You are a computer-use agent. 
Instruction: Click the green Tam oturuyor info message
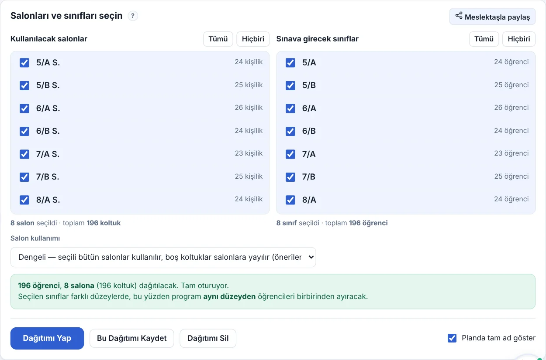[x=273, y=292]
